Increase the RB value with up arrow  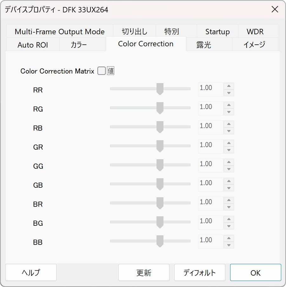[229, 124]
